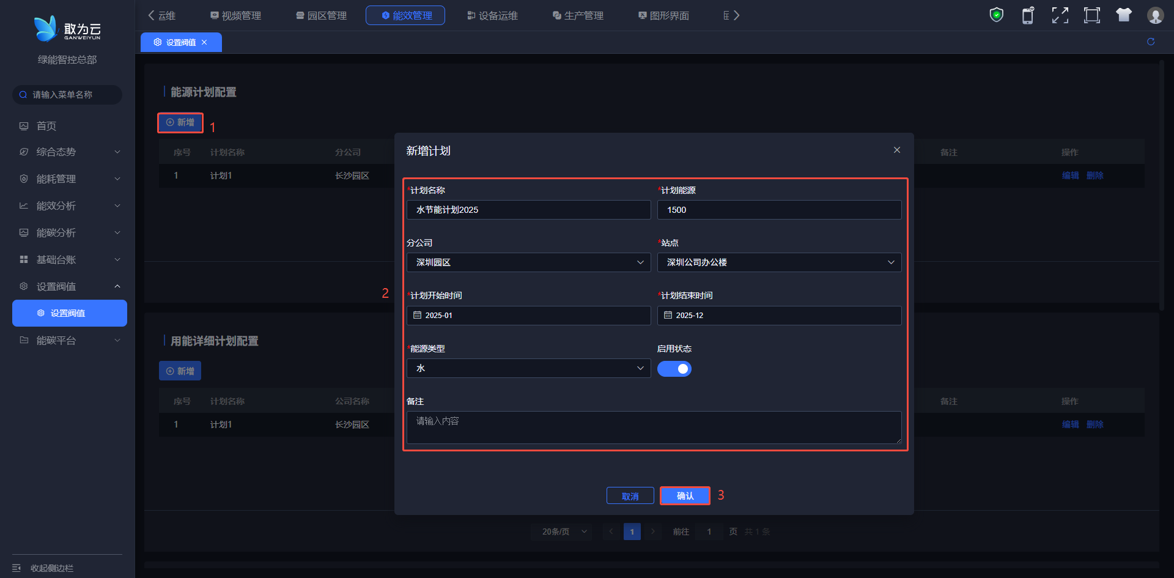Click the top nav scroll-left arrow
Viewport: 1174px width, 578px height.
click(x=151, y=15)
